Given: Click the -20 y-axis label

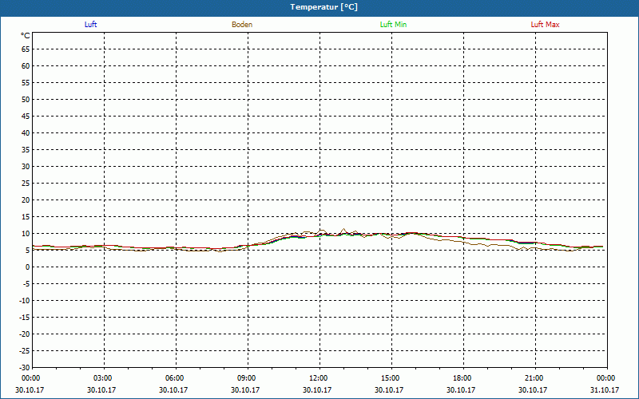Looking at the screenshot, I should pos(24,334).
